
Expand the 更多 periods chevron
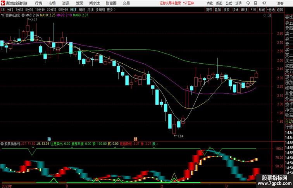(x=111, y=10)
